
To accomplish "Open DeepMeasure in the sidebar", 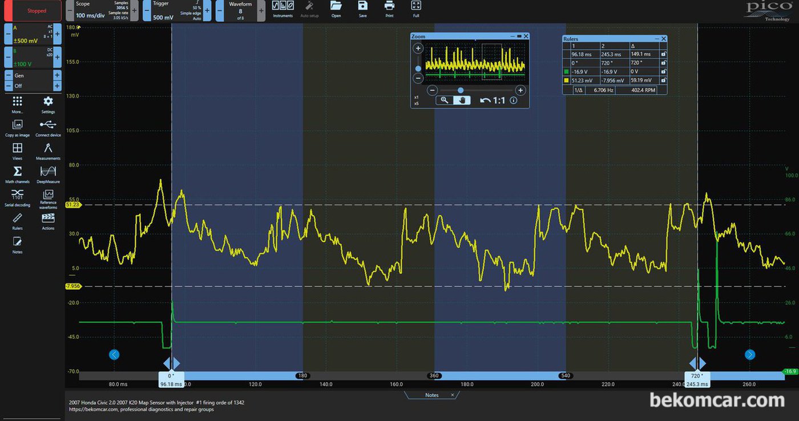I will [48, 175].
